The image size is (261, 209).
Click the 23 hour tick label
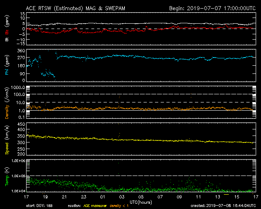(x=83, y=197)
